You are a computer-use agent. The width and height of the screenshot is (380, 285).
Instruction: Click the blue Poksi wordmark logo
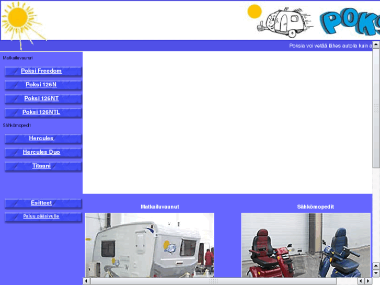(x=350, y=22)
